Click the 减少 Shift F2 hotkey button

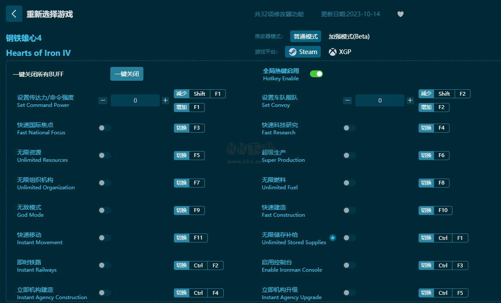click(x=444, y=94)
